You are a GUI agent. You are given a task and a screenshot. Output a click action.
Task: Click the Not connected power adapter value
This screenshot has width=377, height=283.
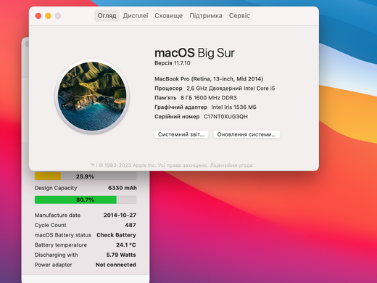click(x=116, y=265)
